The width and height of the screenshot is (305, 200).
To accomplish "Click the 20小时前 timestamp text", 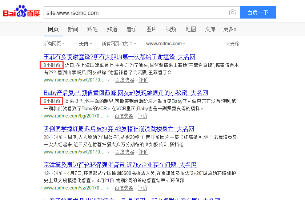I will [53, 137].
